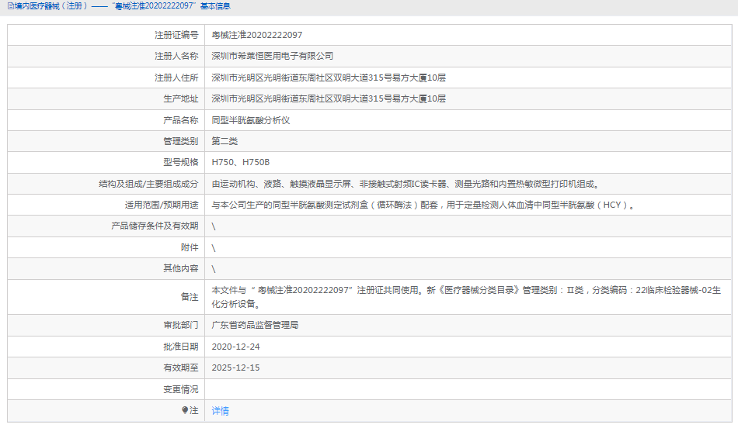Click the 有效期至 row label
Image resolution: width=738 pixels, height=428 pixels.
181,368
